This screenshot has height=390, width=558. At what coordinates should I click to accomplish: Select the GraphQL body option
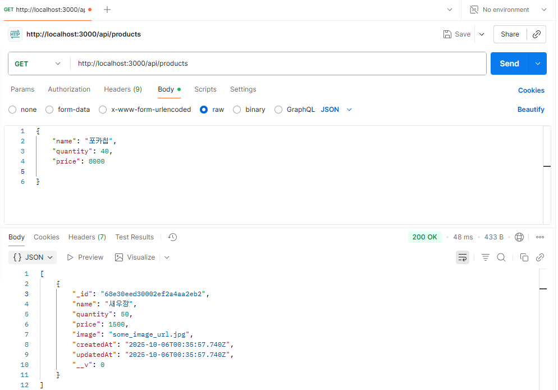pyautogui.click(x=278, y=110)
